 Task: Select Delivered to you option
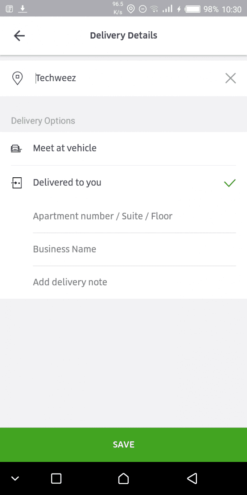pyautogui.click(x=123, y=182)
